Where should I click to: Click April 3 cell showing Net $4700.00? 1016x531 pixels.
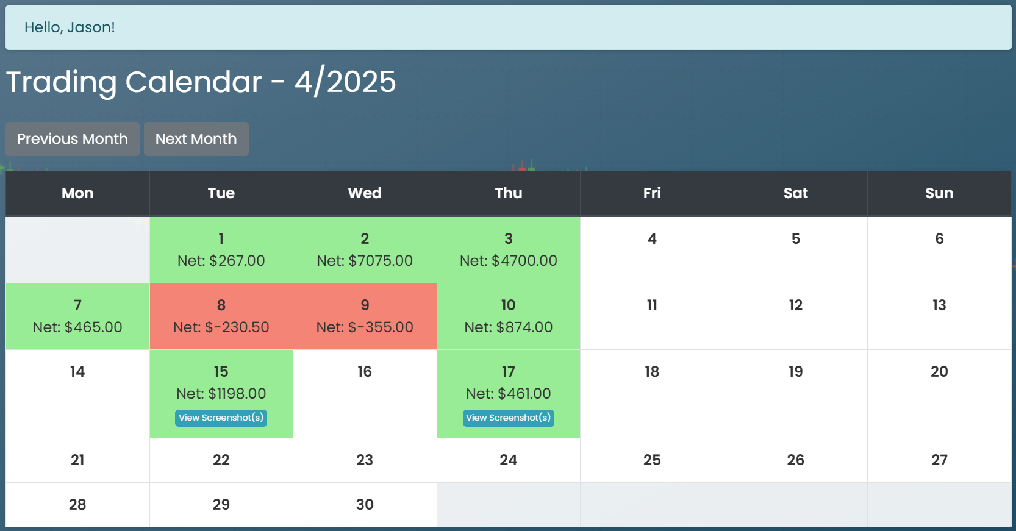coord(508,250)
